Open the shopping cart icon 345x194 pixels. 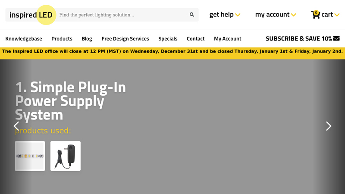click(316, 15)
